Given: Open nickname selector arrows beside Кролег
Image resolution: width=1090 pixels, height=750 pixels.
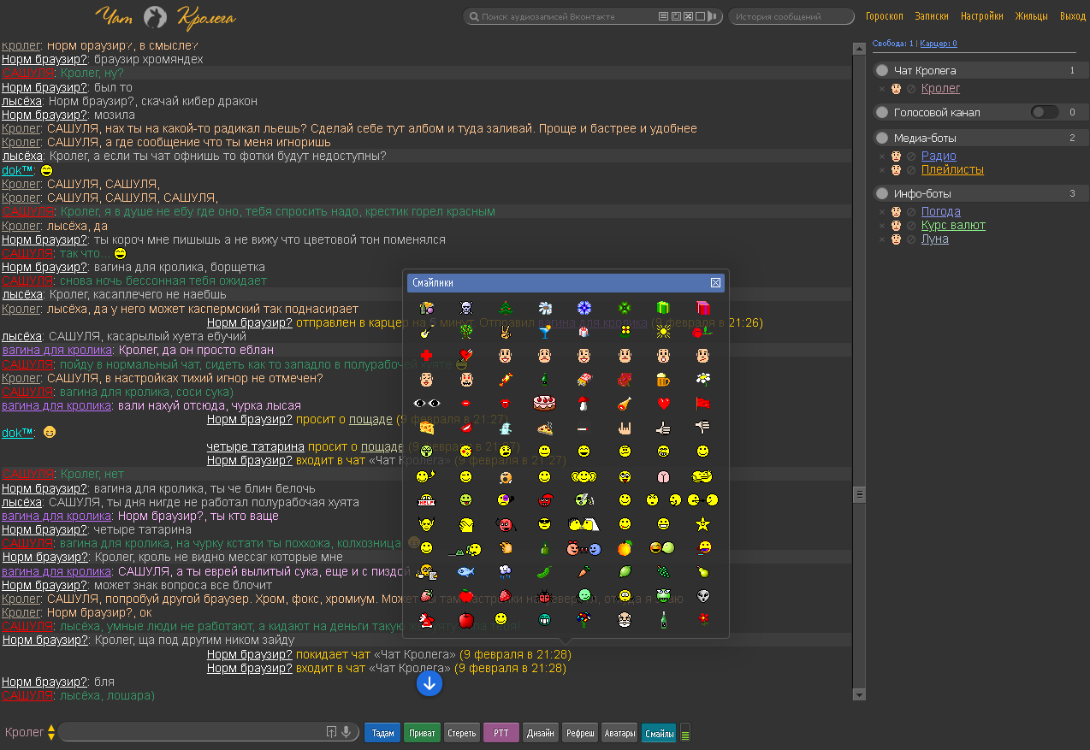Looking at the screenshot, I should [x=51, y=732].
